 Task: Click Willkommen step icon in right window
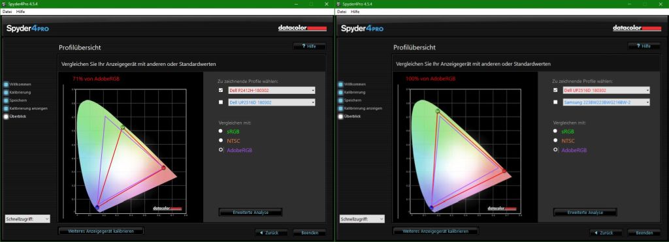point(340,84)
